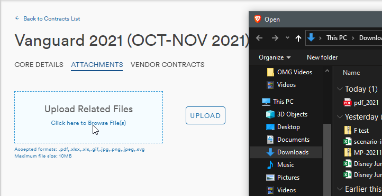The width and height of the screenshot is (382, 196).
Task: Go up one folder level arrow
Action: point(298,38)
